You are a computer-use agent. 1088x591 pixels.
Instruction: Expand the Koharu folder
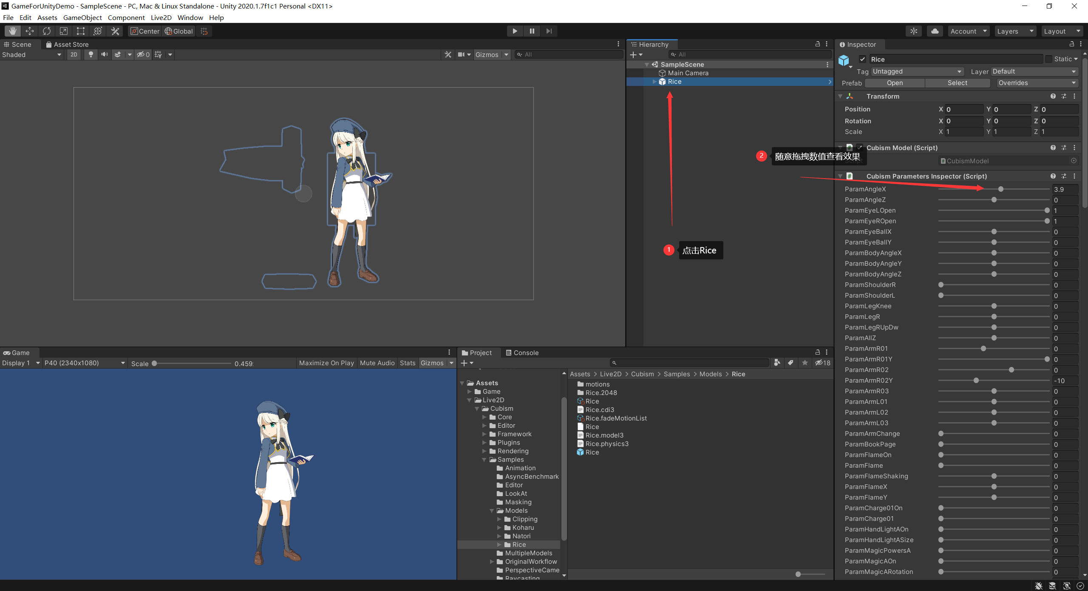point(499,528)
